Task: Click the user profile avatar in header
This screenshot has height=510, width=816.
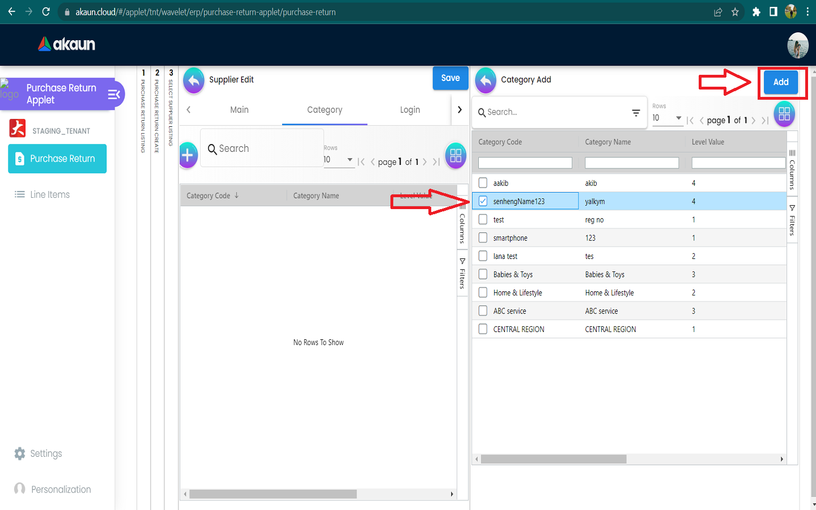Action: [797, 45]
